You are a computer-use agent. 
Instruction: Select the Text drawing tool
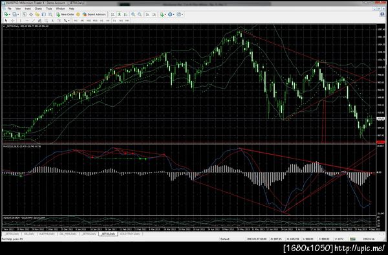pyautogui.click(x=52, y=21)
